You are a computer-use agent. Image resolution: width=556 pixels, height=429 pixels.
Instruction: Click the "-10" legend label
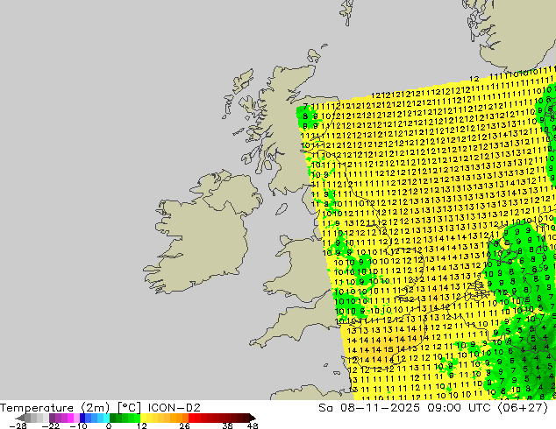tap(78, 425)
